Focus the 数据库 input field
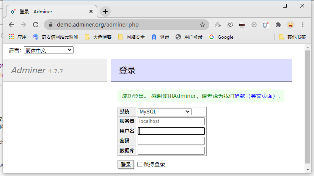314x176 pixels. coord(171,151)
